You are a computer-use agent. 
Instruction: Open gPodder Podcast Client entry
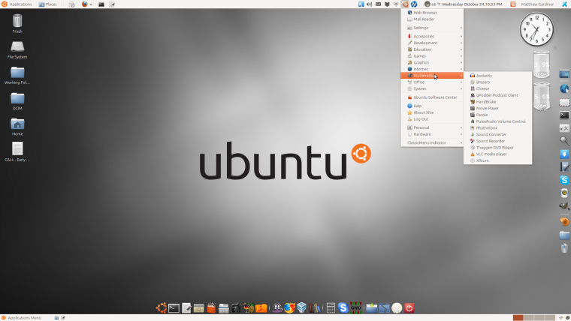498,95
